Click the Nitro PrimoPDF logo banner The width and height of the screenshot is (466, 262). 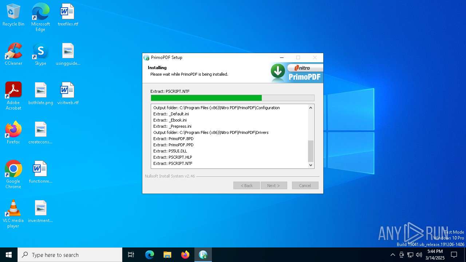tap(297, 73)
